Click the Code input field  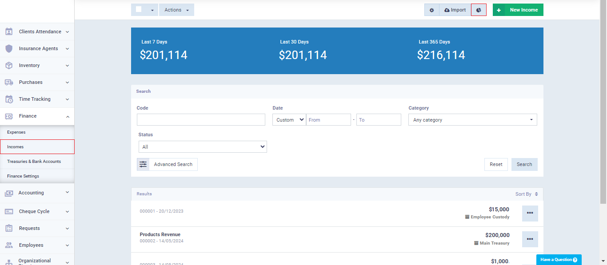201,120
